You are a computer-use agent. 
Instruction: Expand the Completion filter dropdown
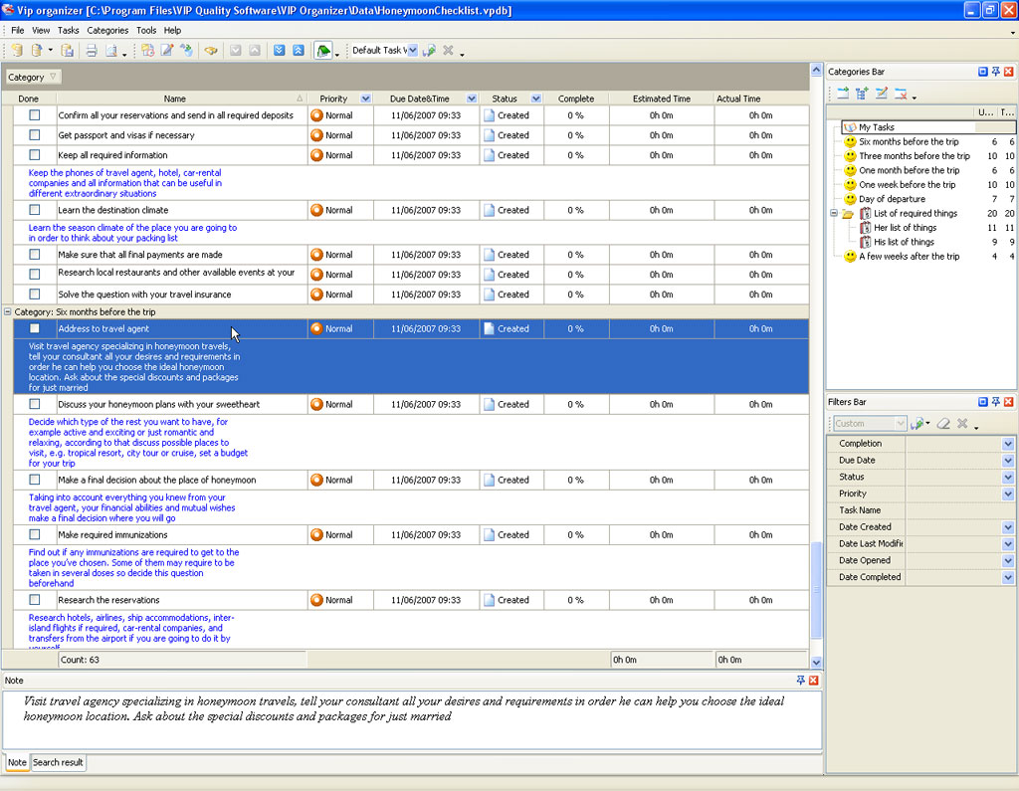(1008, 444)
